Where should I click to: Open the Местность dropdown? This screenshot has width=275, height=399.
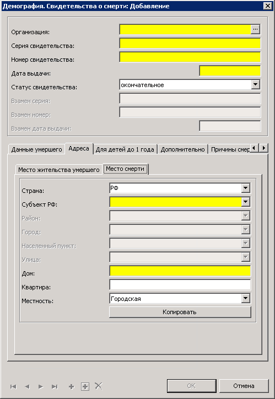click(x=245, y=298)
